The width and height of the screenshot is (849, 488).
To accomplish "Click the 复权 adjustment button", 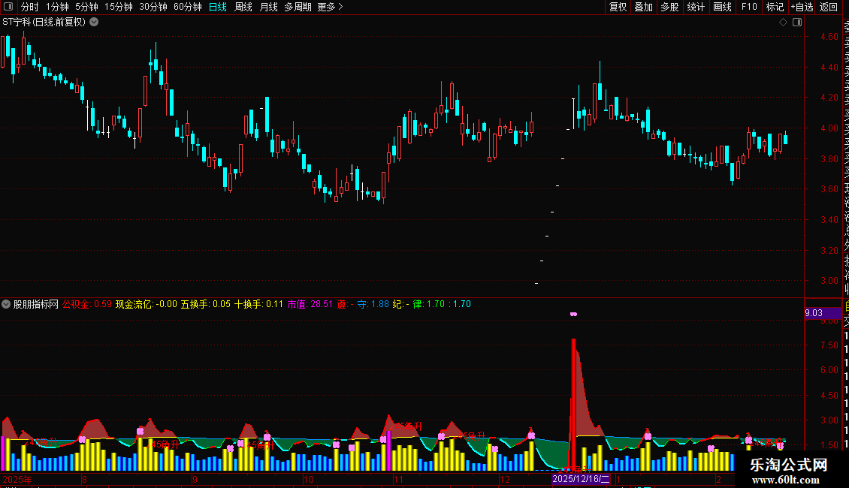I will pyautogui.click(x=618, y=7).
